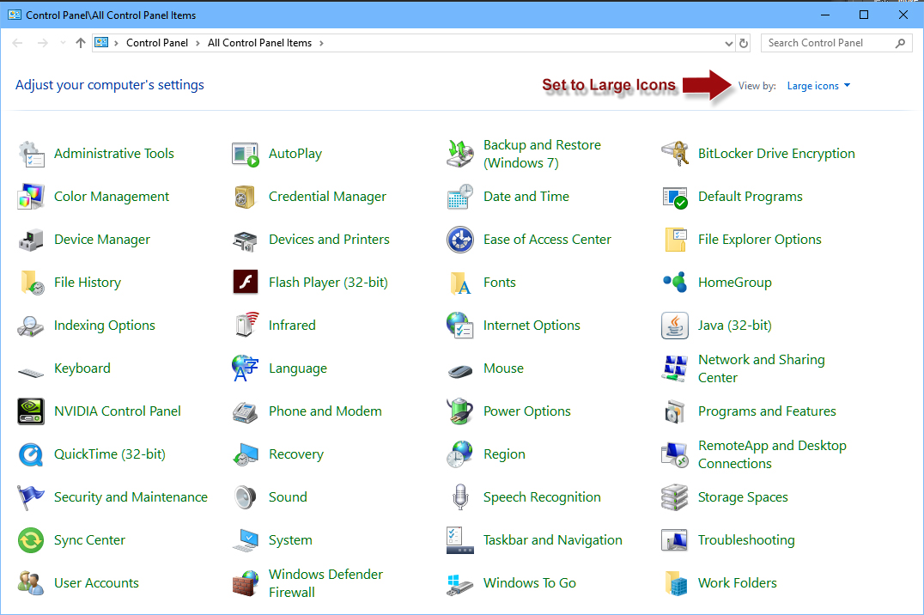
Task: Open the System link
Action: click(290, 541)
